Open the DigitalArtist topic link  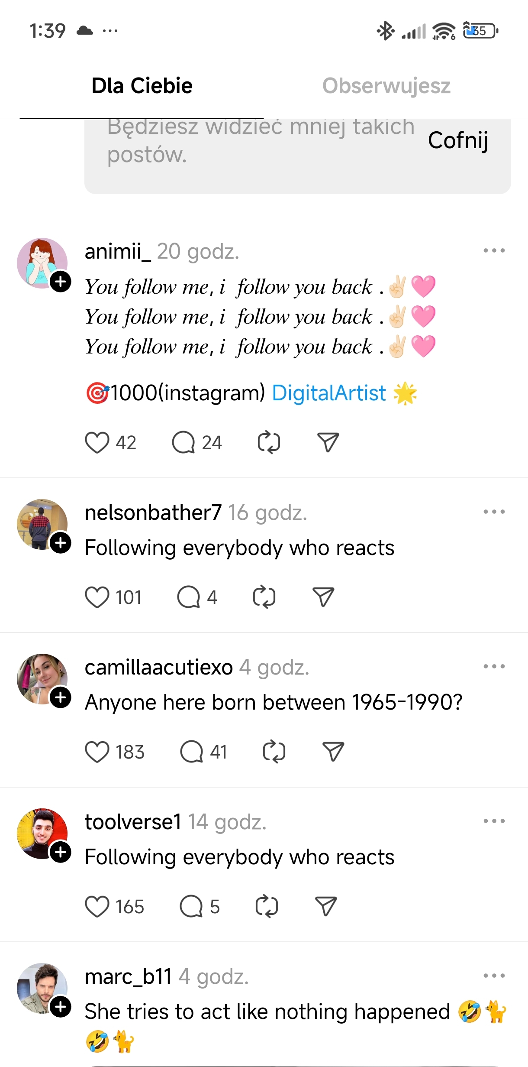tap(328, 393)
